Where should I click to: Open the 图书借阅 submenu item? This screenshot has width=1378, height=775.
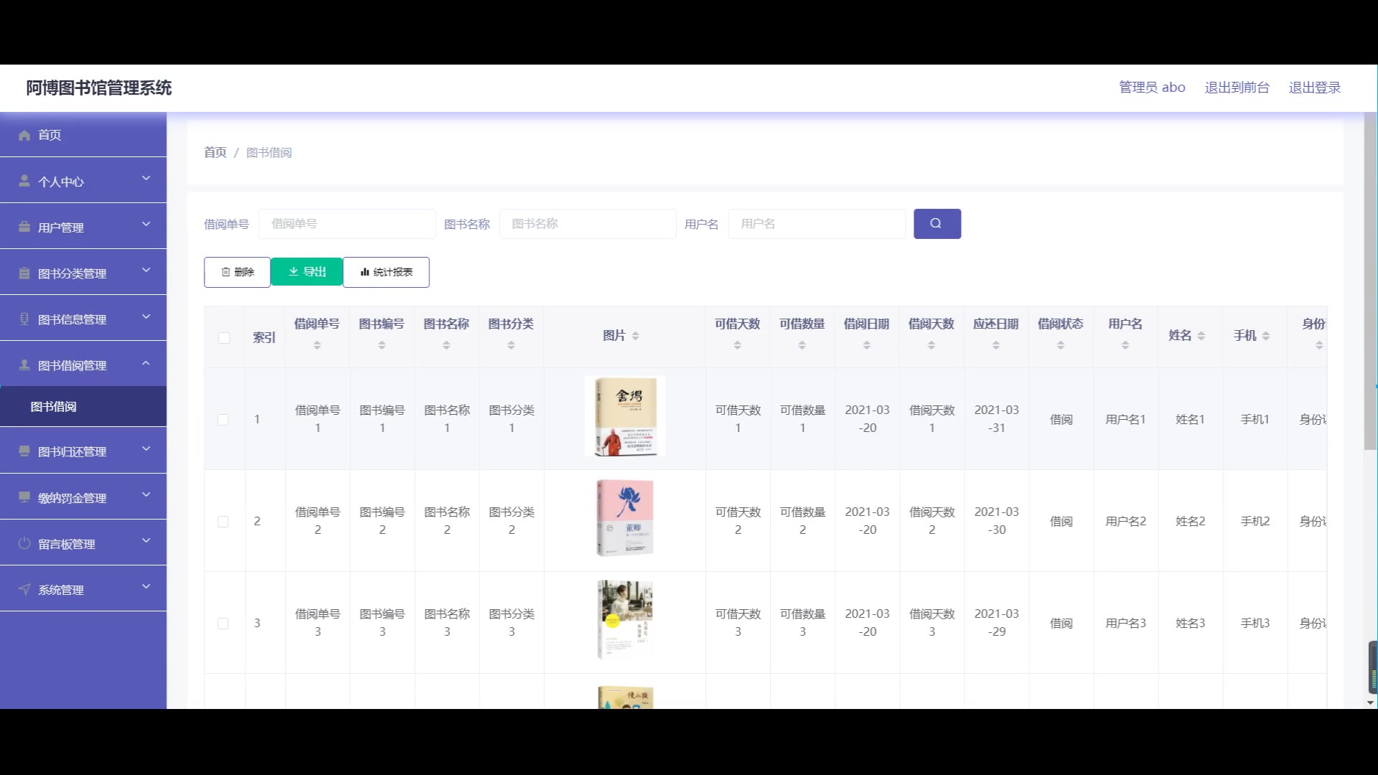click(54, 407)
